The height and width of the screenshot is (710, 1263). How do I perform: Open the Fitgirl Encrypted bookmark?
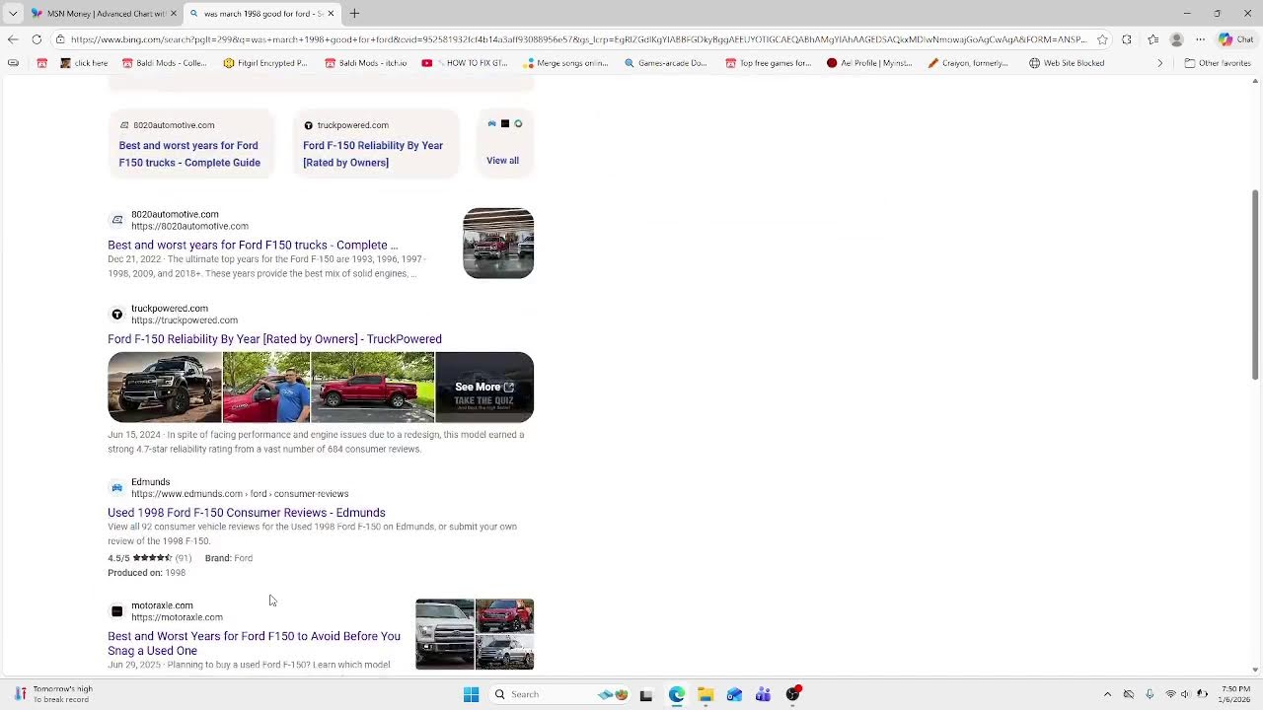click(x=265, y=63)
